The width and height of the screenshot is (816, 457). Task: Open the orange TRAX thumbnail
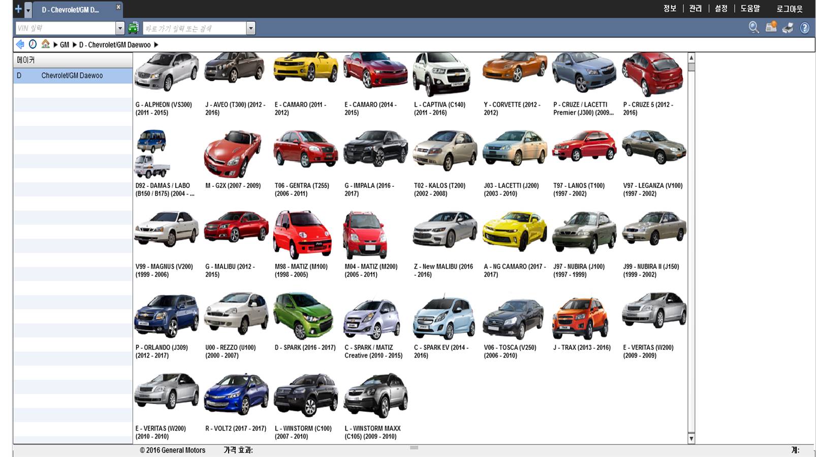580,318
